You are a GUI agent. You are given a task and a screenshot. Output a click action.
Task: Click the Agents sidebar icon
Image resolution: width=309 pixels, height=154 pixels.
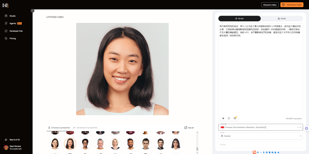[x=6, y=23]
